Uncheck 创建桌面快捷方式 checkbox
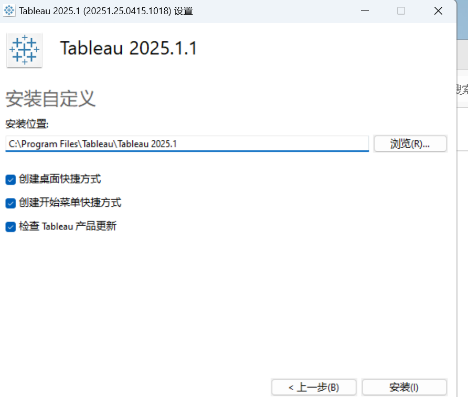This screenshot has height=397, width=468. [10, 180]
